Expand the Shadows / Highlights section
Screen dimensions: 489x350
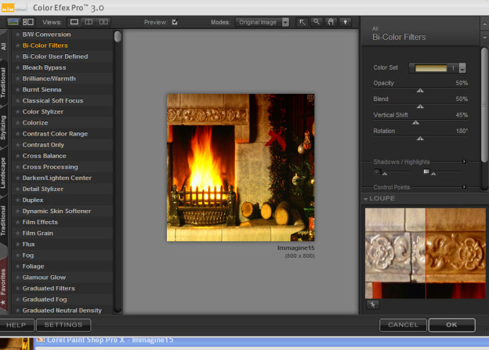[x=464, y=162]
